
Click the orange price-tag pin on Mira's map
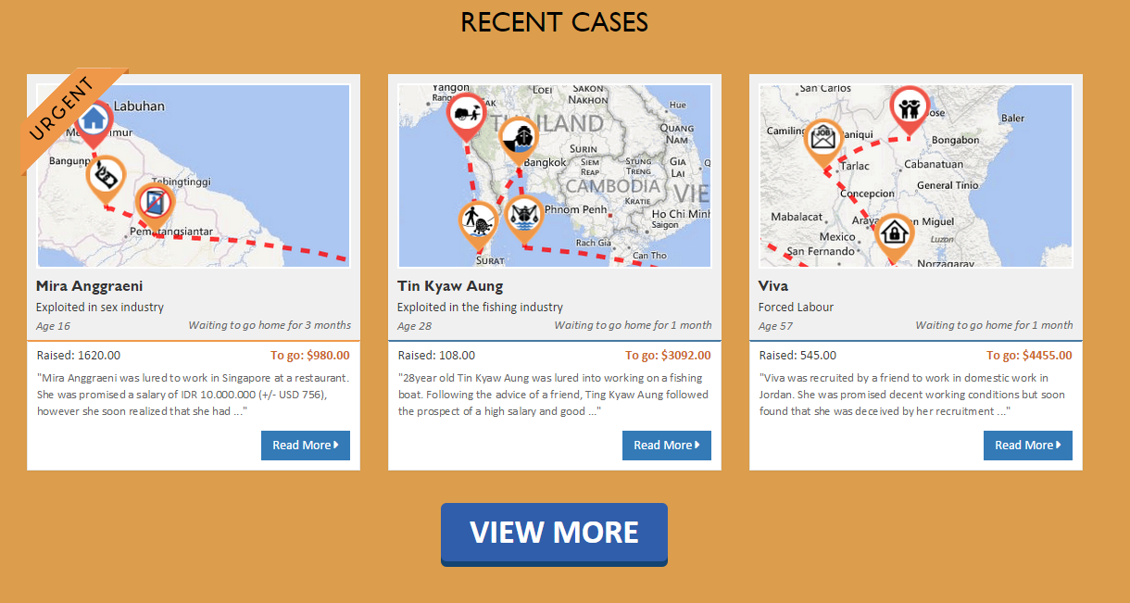[x=106, y=176]
